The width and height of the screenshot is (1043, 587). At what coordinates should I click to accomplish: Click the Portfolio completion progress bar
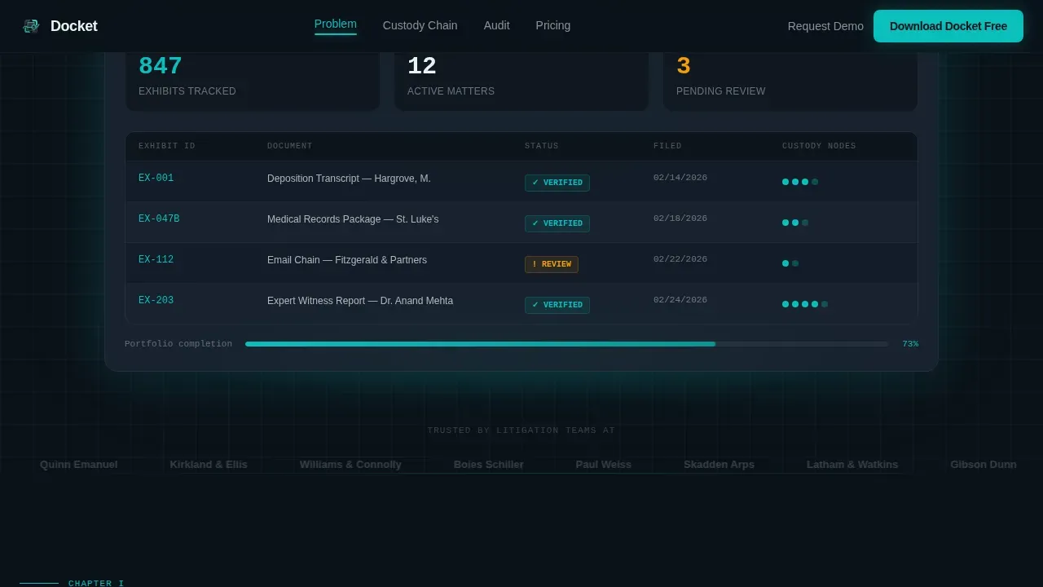tap(566, 344)
